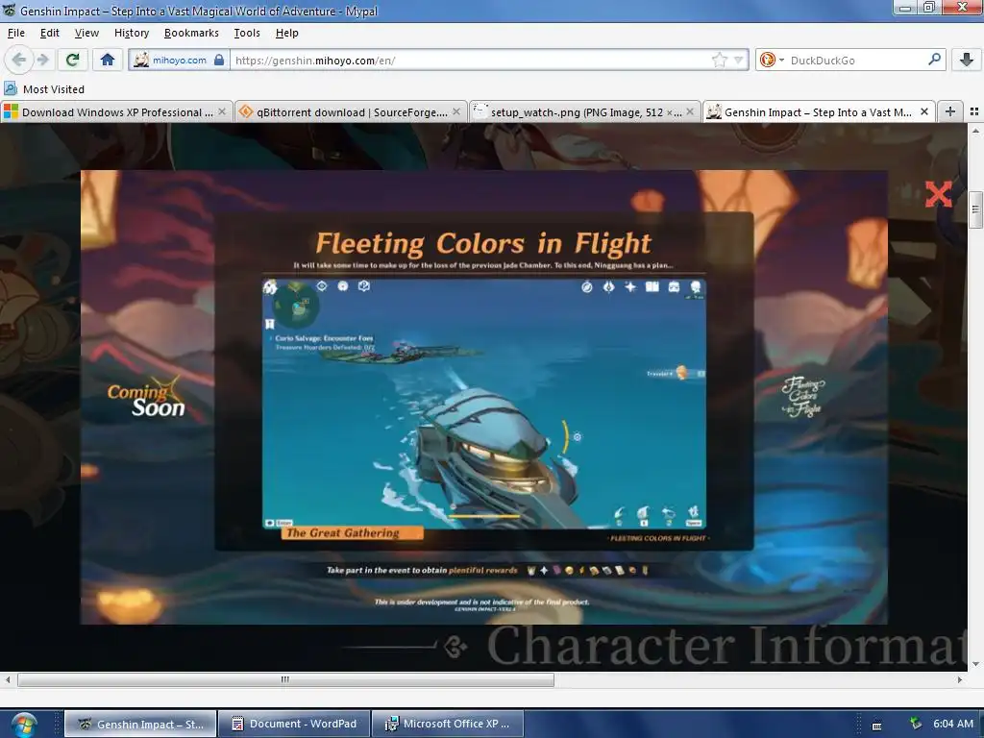
Task: Close the Download Windows XP Professional tab
Action: click(222, 111)
